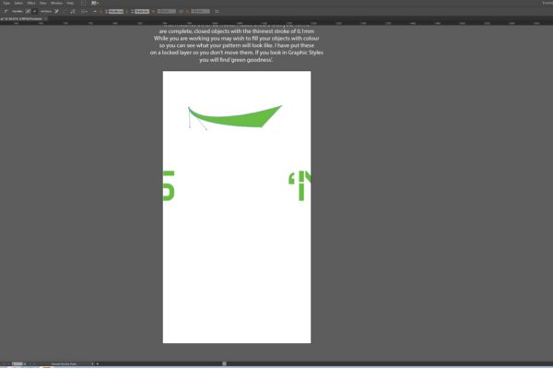553x369 pixels.
Task: Open the align options dropdown in control bar
Action: pyautogui.click(x=84, y=11)
